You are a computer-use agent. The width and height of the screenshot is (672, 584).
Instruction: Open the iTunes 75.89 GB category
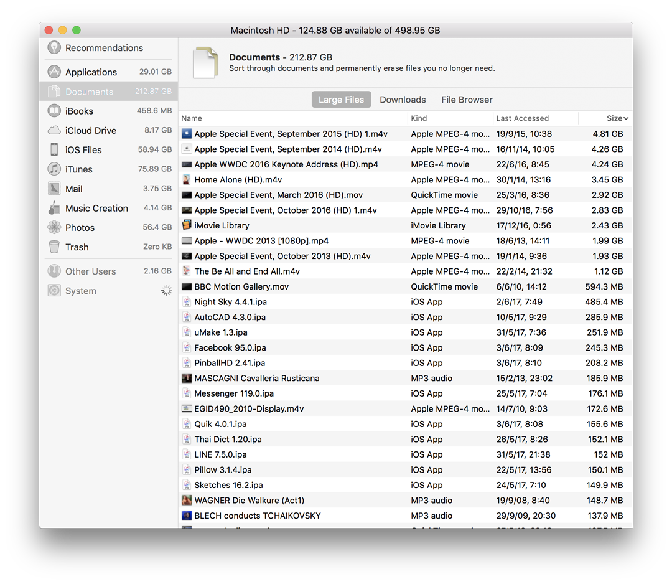(109, 169)
